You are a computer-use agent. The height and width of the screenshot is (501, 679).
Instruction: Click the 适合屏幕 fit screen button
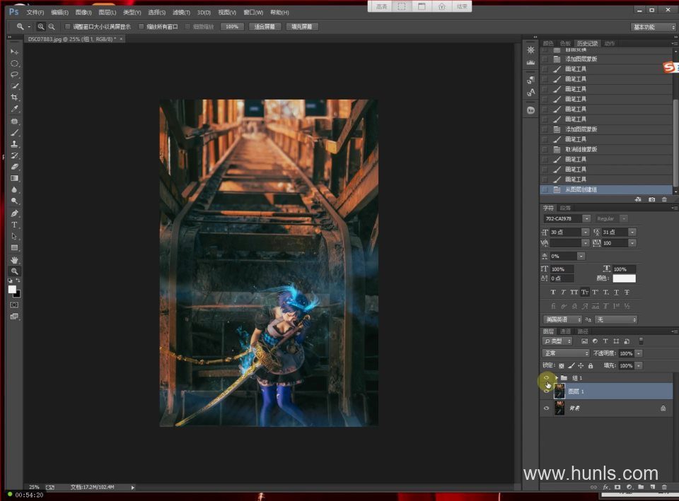pyautogui.click(x=265, y=27)
